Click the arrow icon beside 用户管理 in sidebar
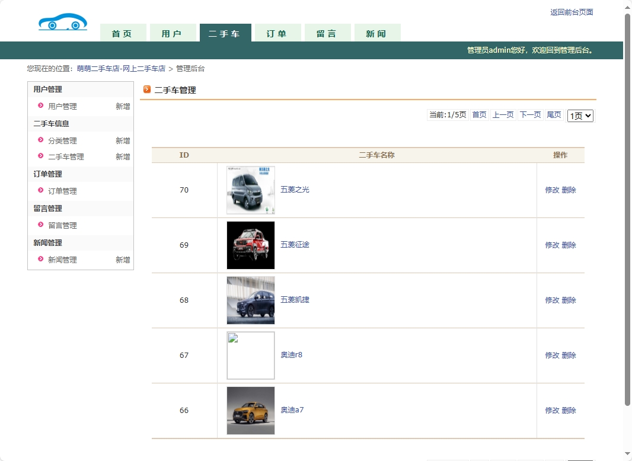The image size is (632, 461). (x=40, y=107)
